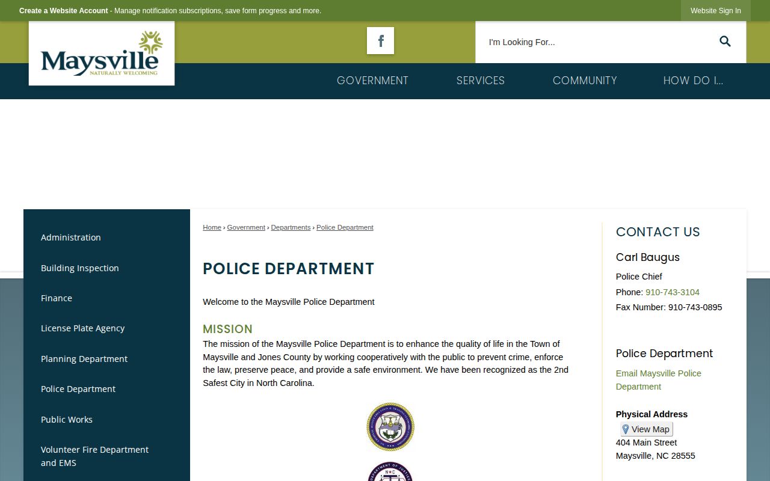Click the search magnifier icon
This screenshot has width=770, height=481.
click(x=725, y=41)
